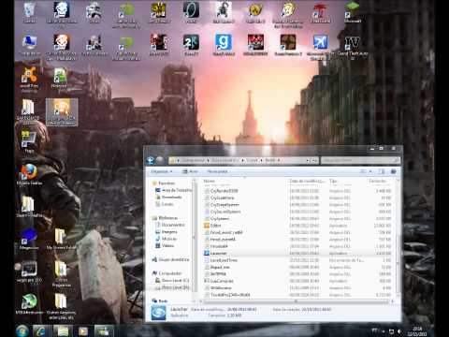The width and height of the screenshot is (449, 337).
Task: Open the Organizar dropdown menu
Action: tap(162, 171)
